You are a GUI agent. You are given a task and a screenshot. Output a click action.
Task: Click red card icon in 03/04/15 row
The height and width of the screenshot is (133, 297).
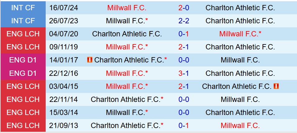coord(276,86)
